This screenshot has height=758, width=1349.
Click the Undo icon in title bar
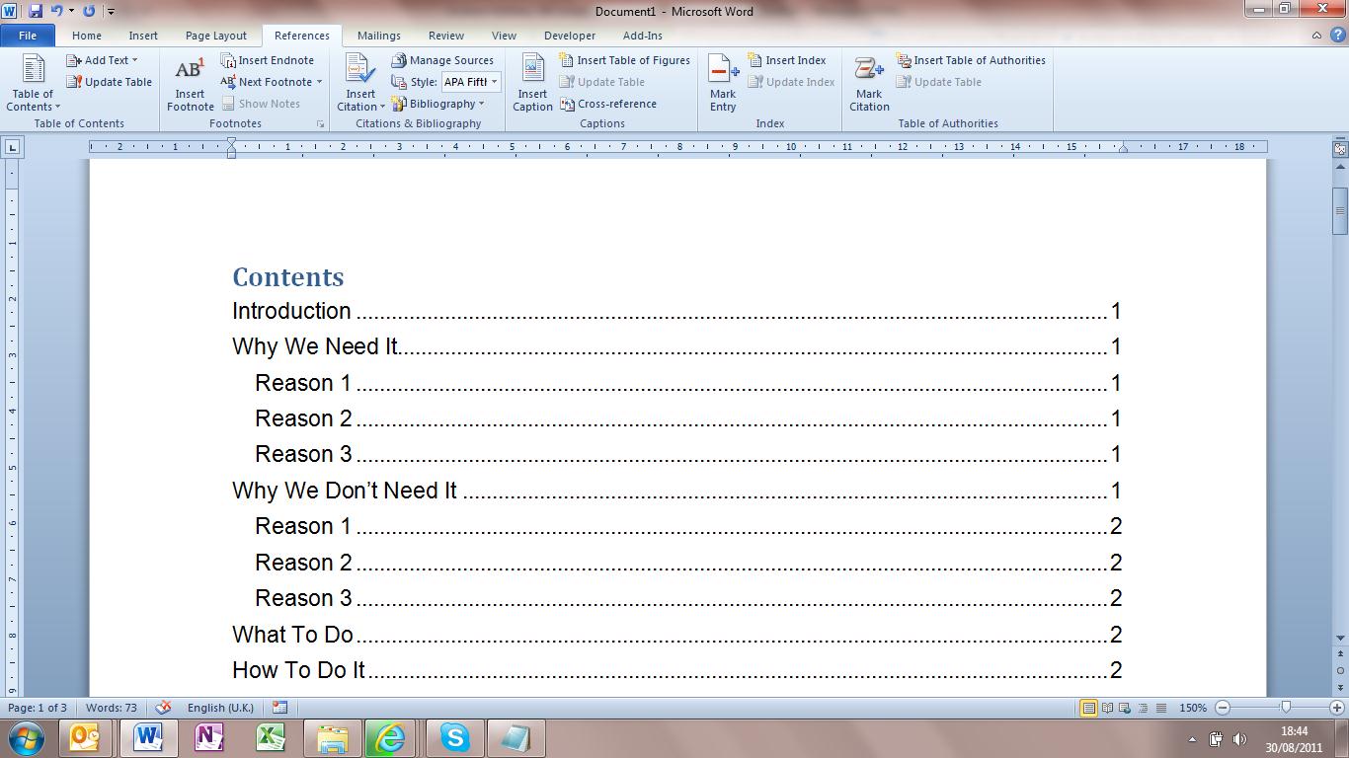[x=56, y=11]
